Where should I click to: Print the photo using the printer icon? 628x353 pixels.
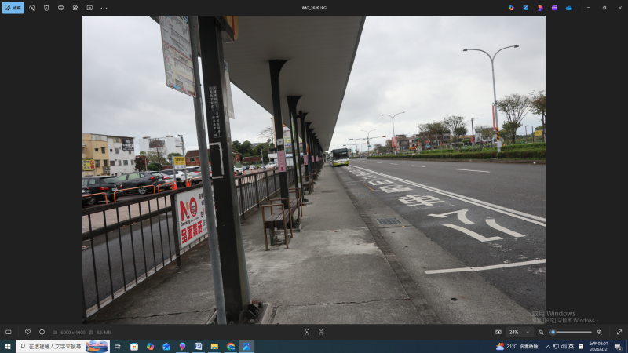tap(60, 8)
